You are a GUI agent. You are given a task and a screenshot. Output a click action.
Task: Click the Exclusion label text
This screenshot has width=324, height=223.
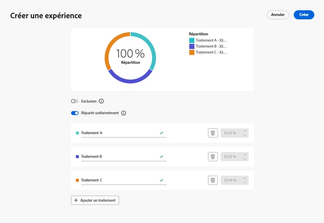[x=89, y=101]
